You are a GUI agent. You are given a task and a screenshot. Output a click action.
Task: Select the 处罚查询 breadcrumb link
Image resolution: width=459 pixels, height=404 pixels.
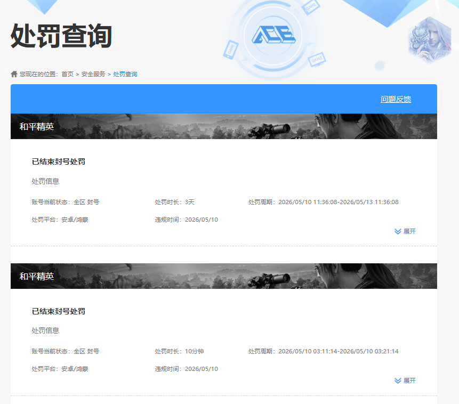pos(125,74)
